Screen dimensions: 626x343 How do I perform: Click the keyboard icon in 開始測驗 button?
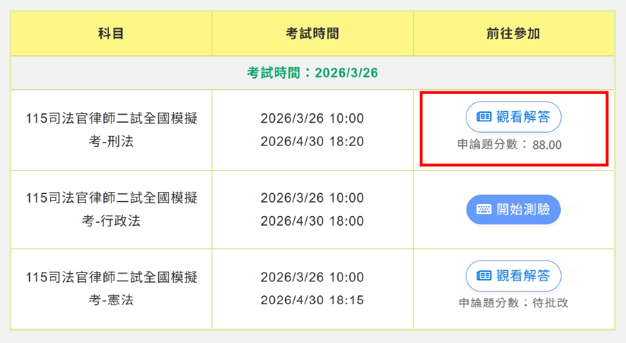(x=484, y=210)
